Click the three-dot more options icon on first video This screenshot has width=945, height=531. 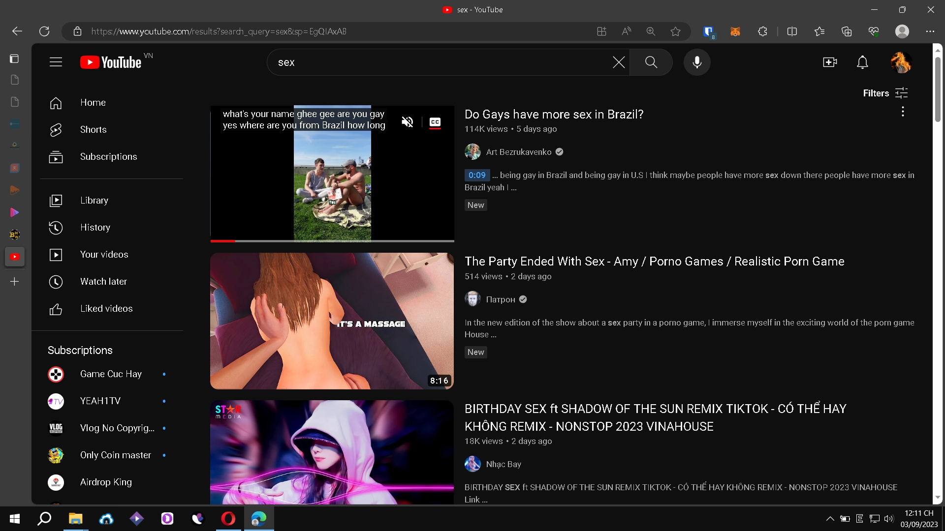point(904,112)
